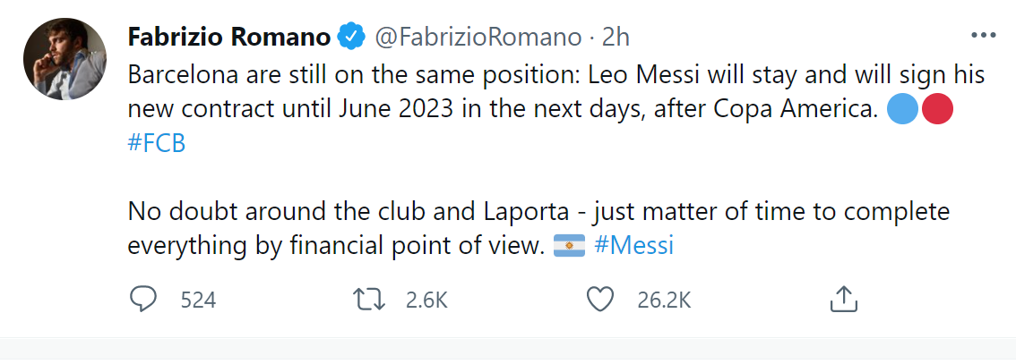Image resolution: width=1016 pixels, height=364 pixels.
Task: Click the Fabrizio Romano display name
Action: point(230,37)
